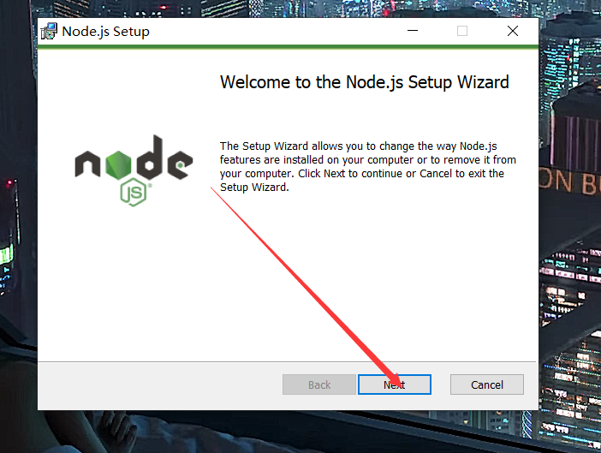Click the green stripe below the title bar
Viewport: 601px width, 453px height.
coord(288,47)
